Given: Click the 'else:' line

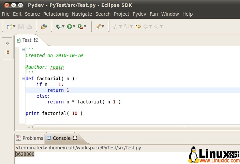Looking at the screenshot, I should [43, 96].
